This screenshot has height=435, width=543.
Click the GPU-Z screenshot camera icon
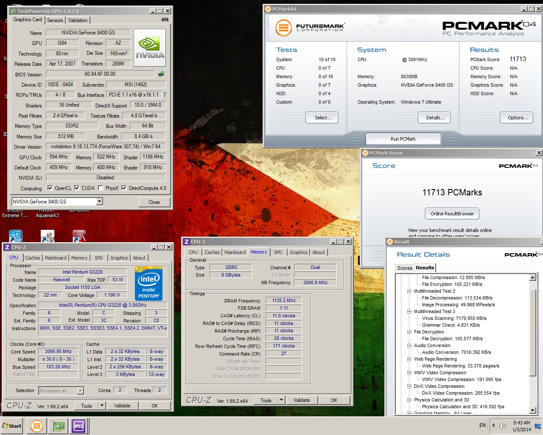[x=165, y=20]
